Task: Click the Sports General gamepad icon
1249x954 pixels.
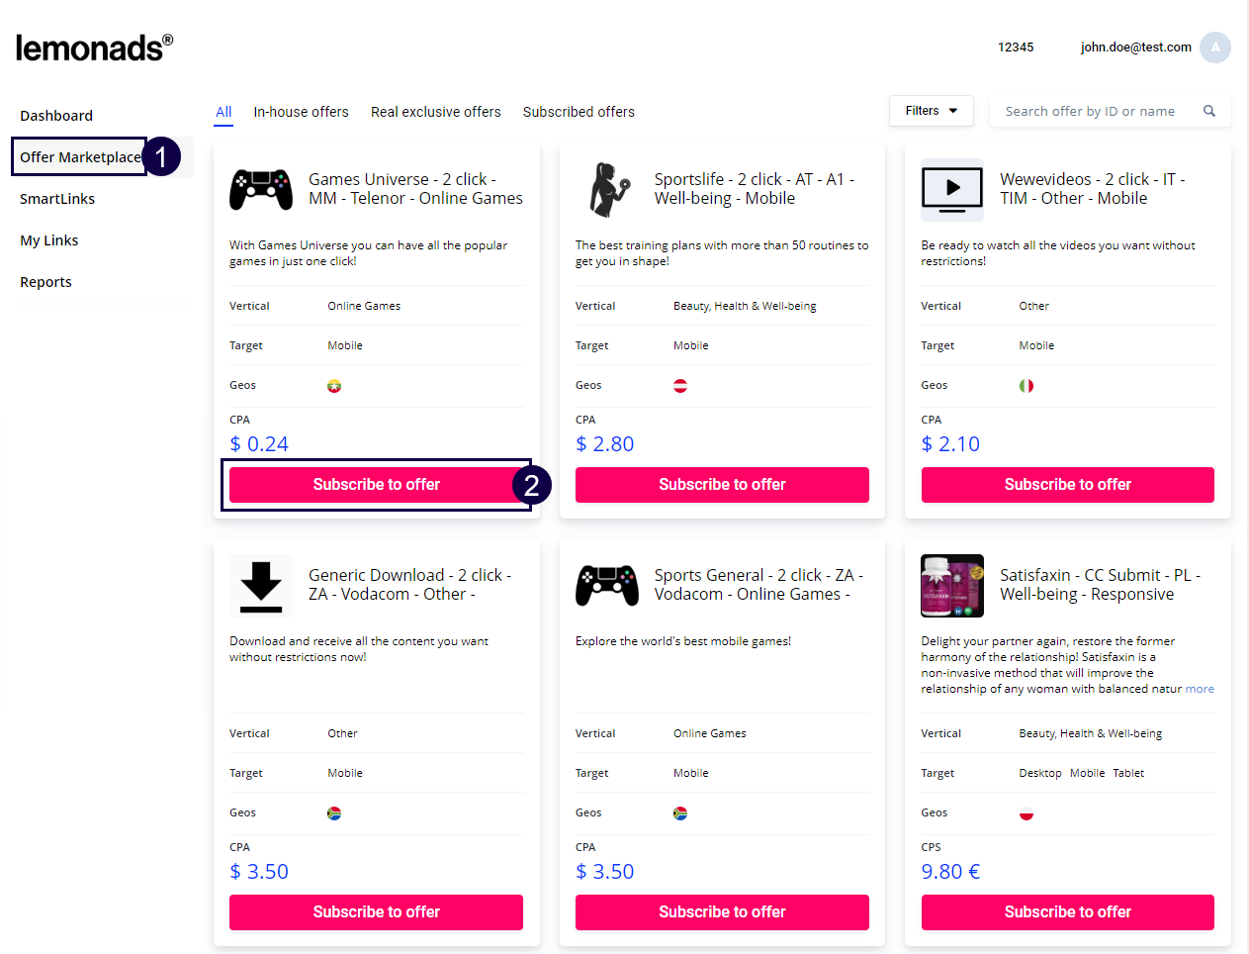Action: (x=607, y=585)
